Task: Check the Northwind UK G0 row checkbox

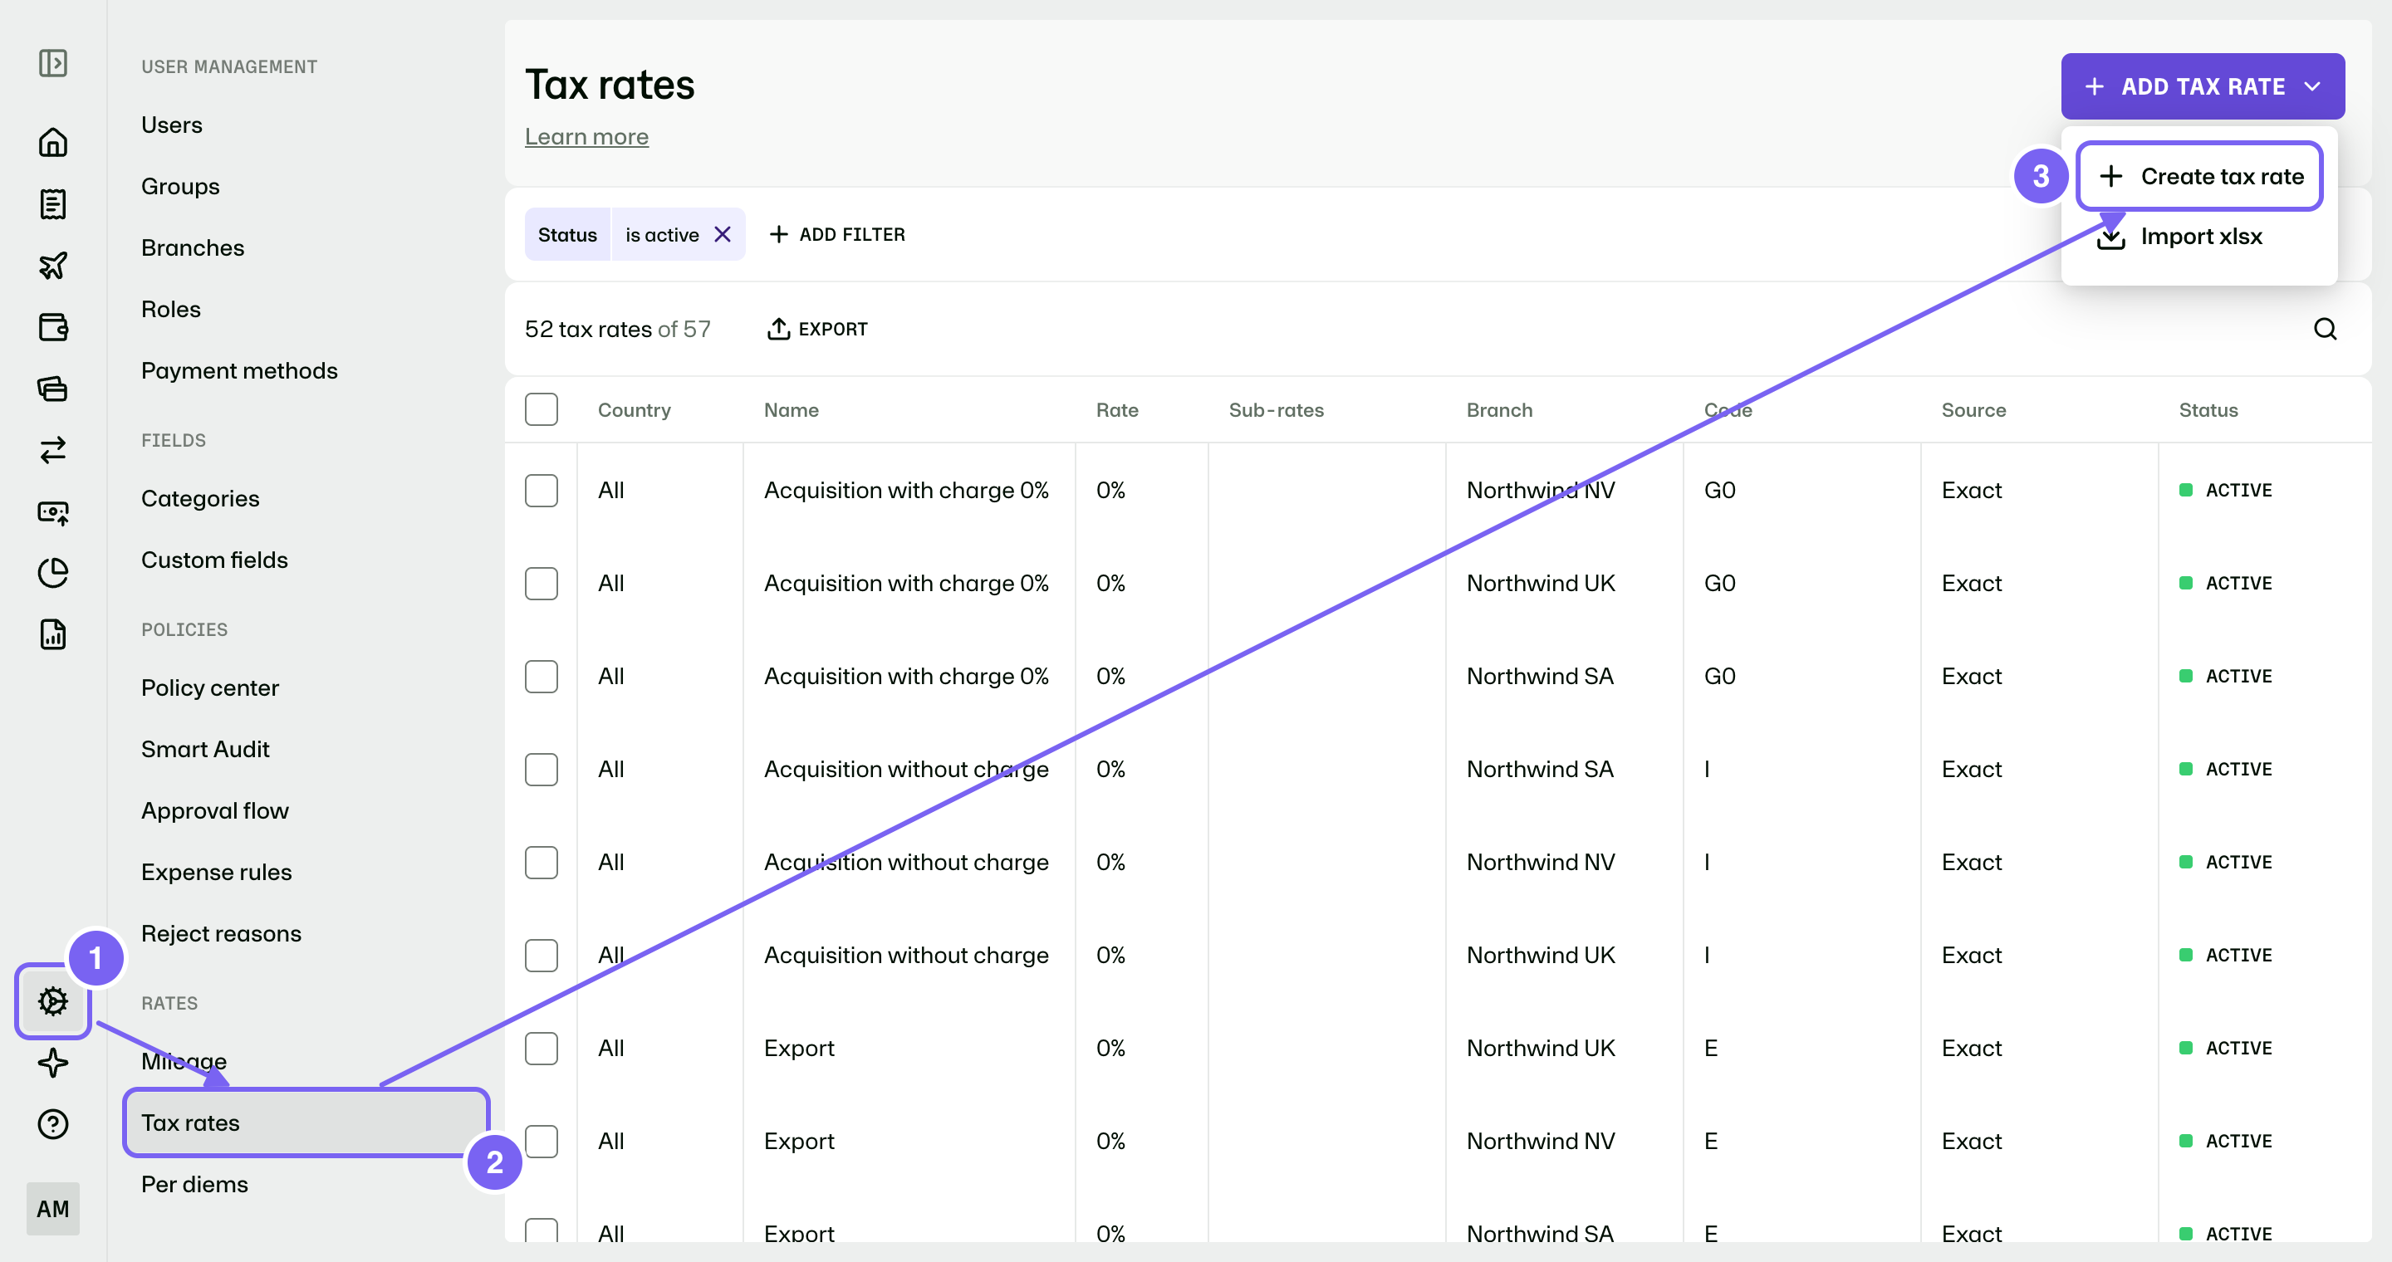Action: click(x=542, y=583)
